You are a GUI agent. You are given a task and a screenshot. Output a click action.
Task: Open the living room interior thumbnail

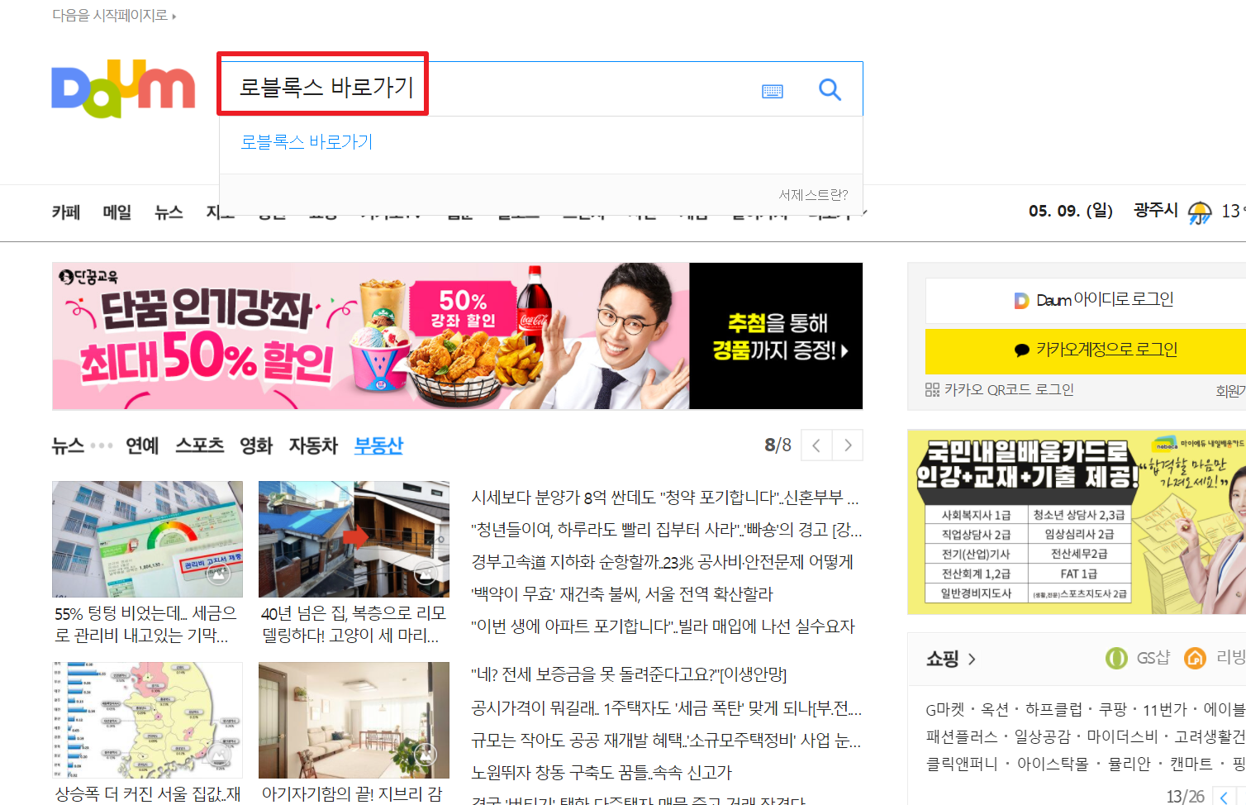click(x=354, y=720)
